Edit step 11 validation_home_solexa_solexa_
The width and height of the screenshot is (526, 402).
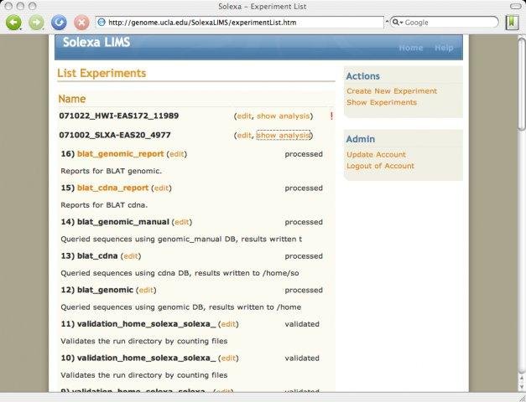[228, 324]
